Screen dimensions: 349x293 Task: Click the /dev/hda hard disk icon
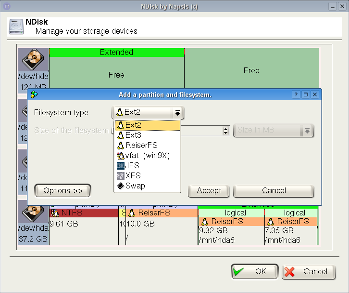pos(34,213)
